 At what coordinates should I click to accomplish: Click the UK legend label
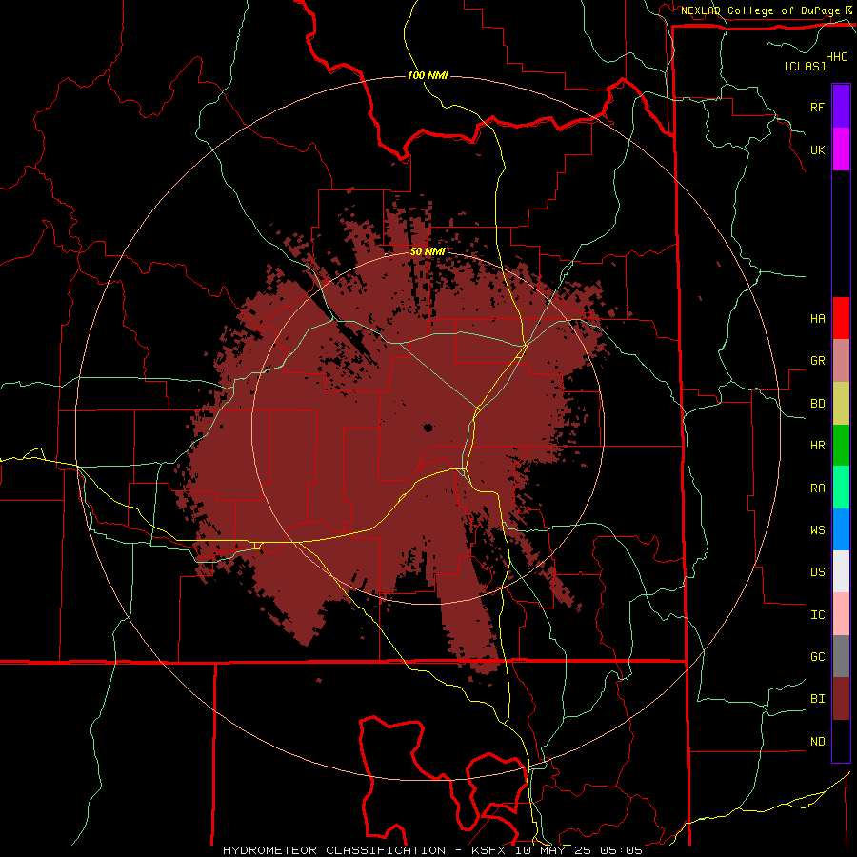click(x=817, y=150)
